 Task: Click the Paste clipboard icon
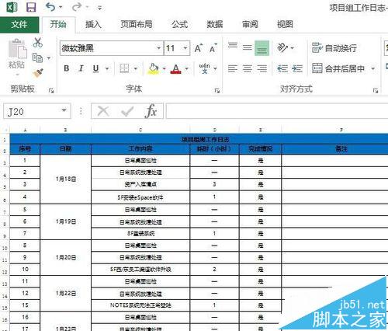17,48
